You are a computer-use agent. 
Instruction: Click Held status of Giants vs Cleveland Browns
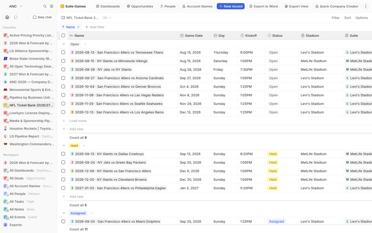pos(273,180)
